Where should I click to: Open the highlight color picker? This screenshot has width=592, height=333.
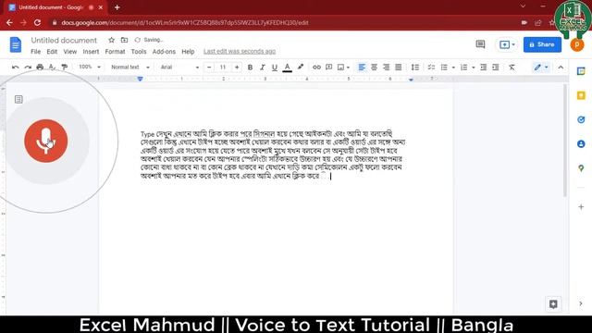[301, 68]
